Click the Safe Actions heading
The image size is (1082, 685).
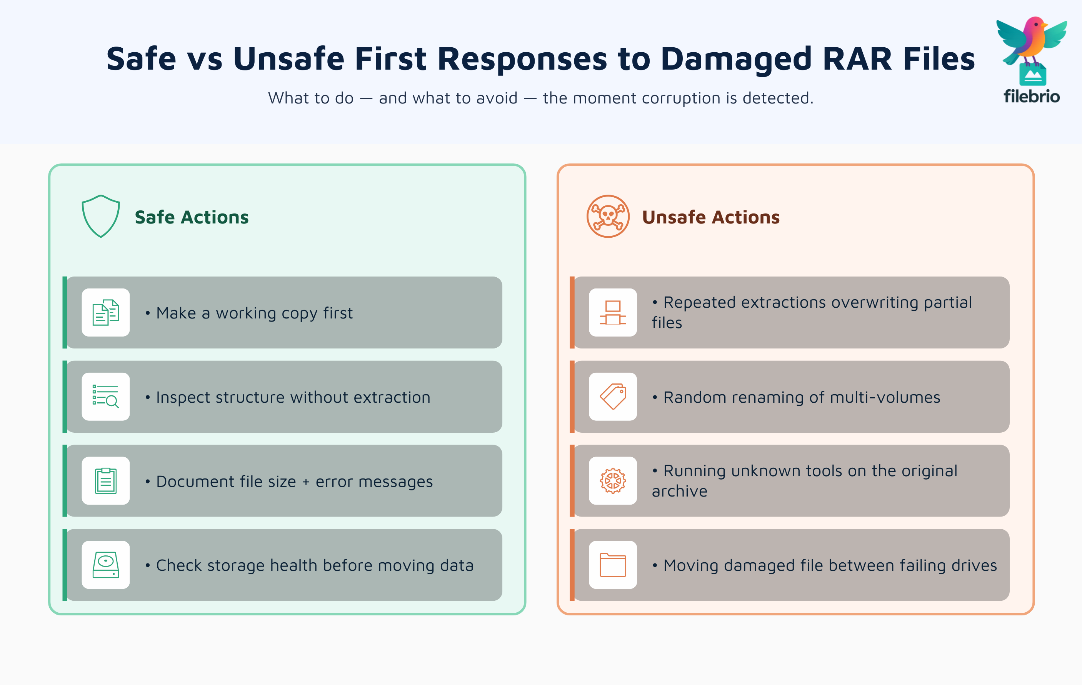point(192,217)
